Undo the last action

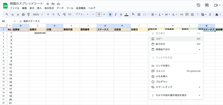coord(13,14)
